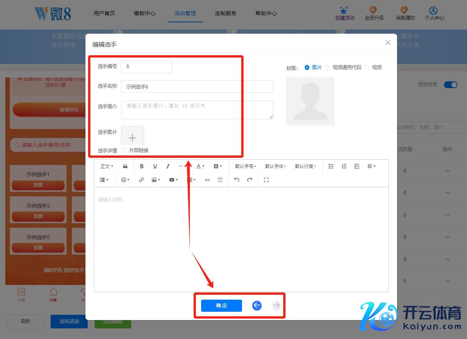Image resolution: width=467 pixels, height=339 pixels.
Task: Apply italic text formatting
Action: pyautogui.click(x=168, y=166)
